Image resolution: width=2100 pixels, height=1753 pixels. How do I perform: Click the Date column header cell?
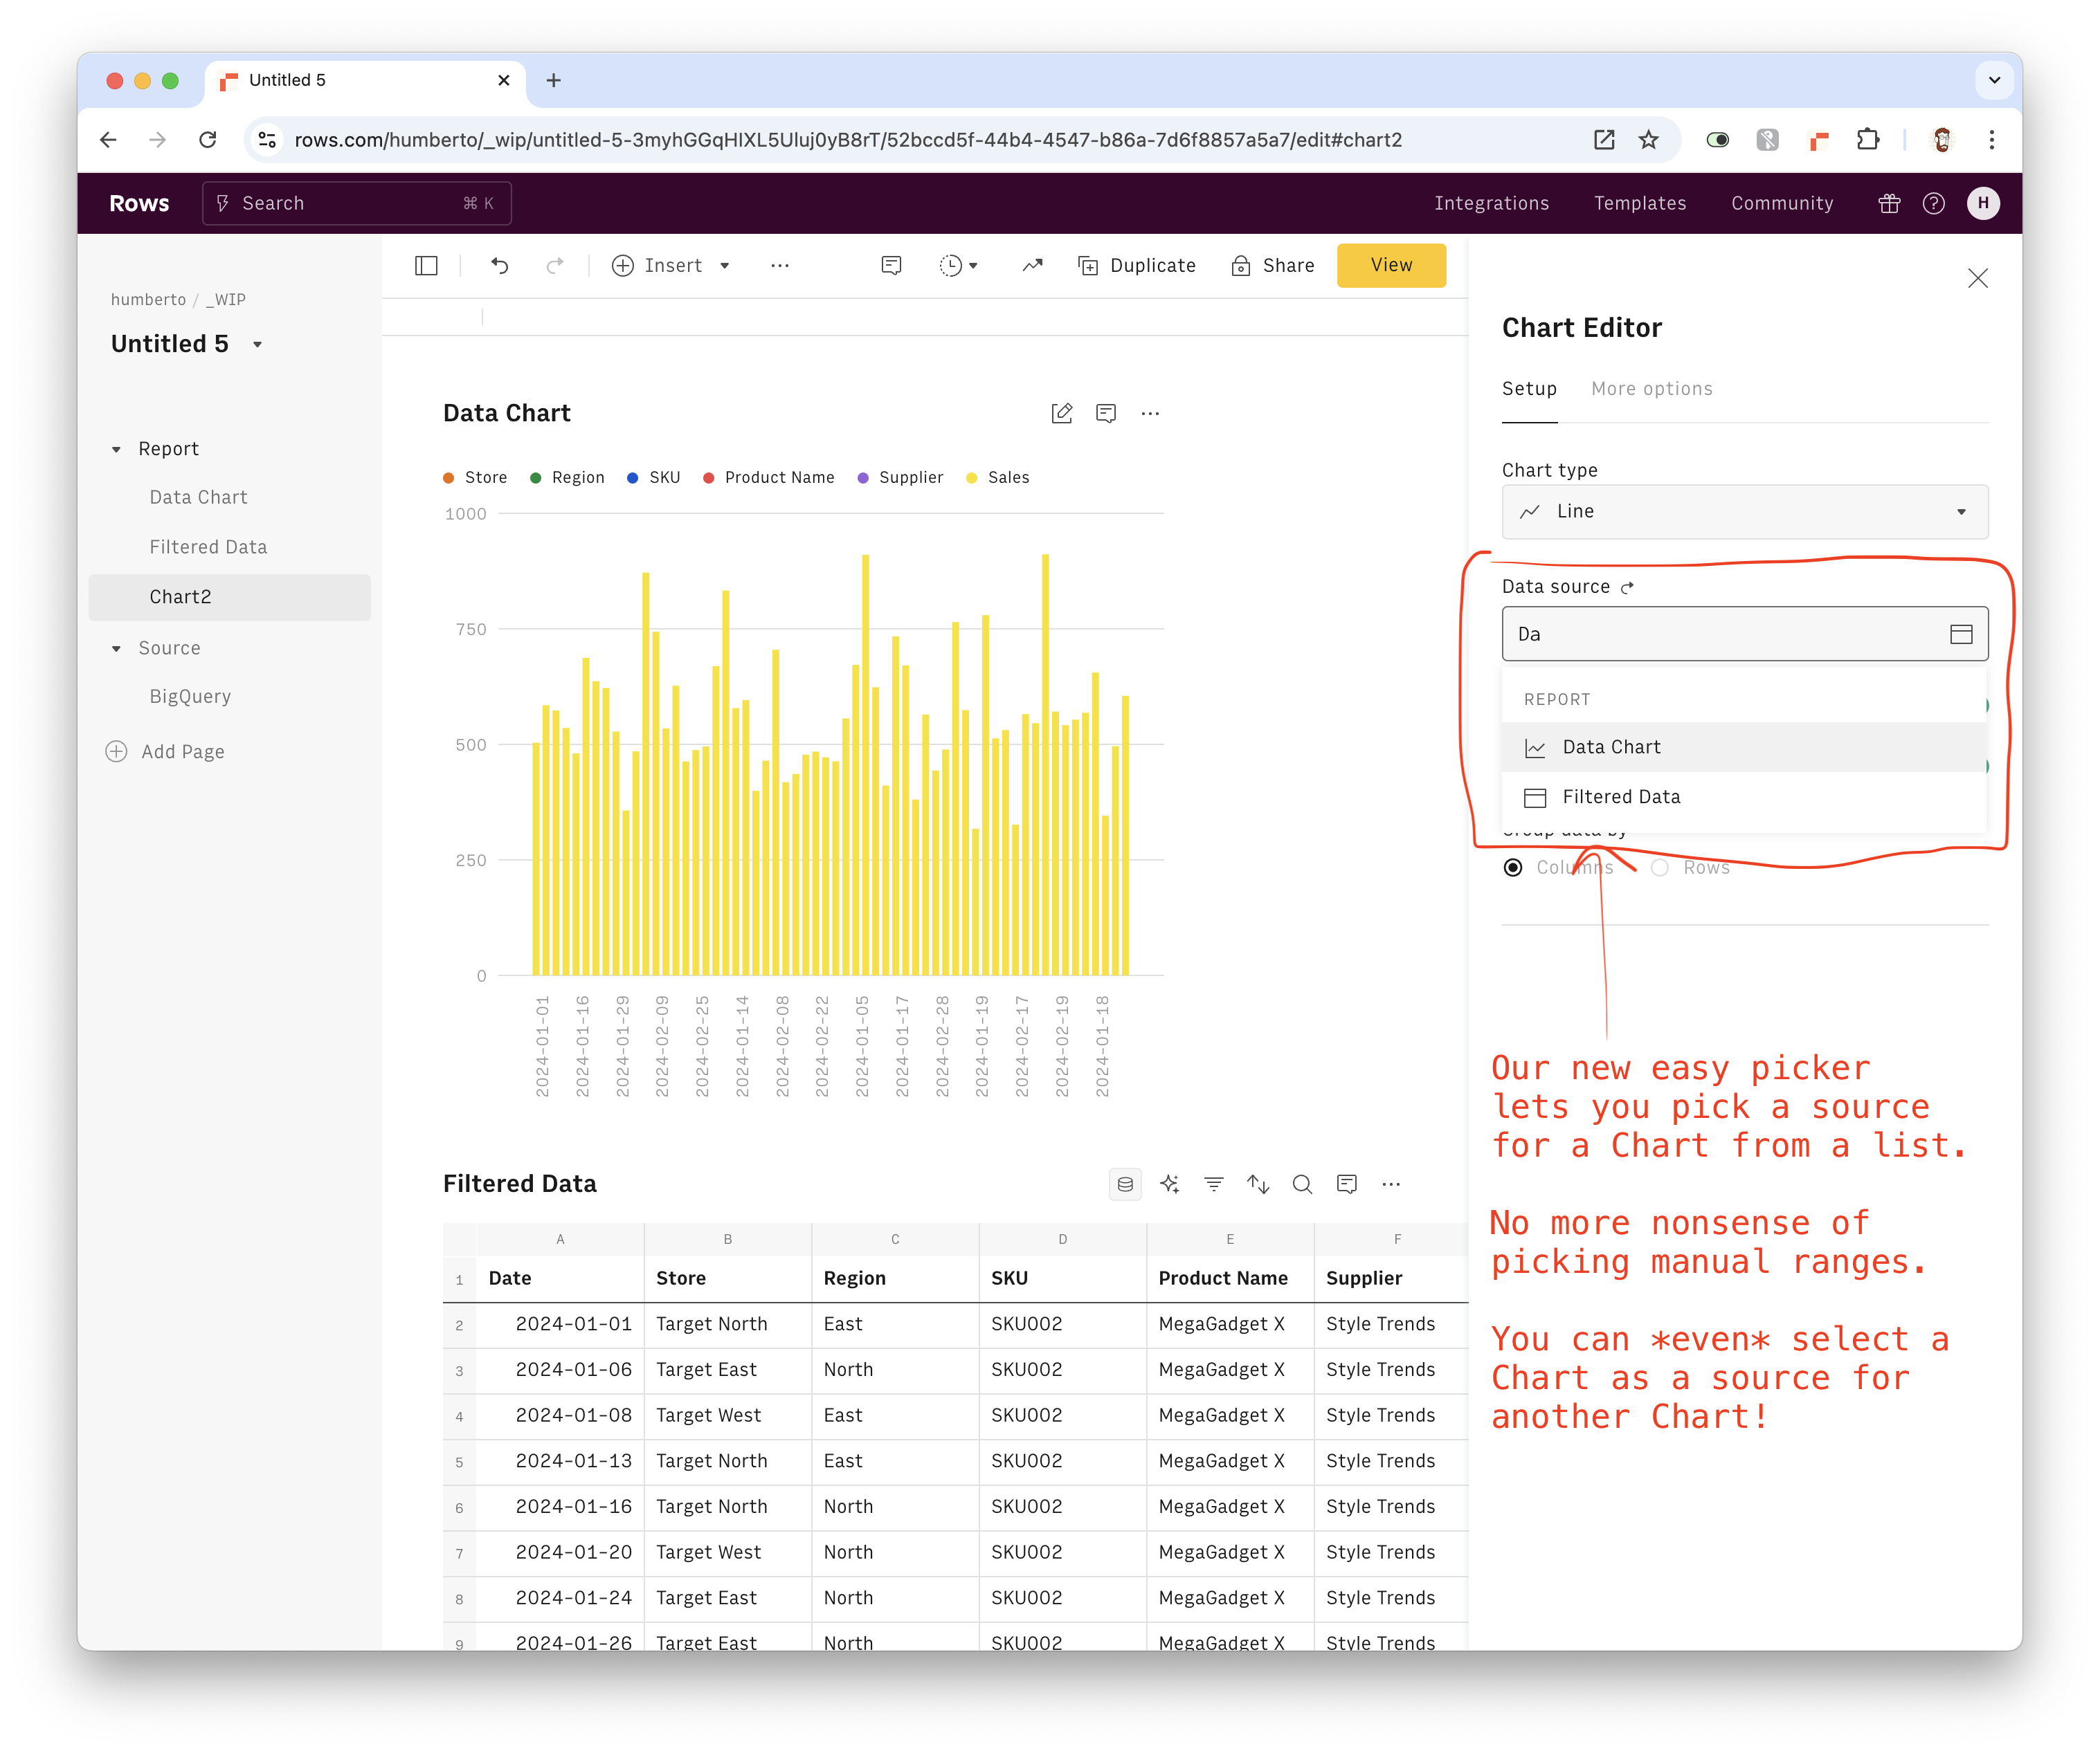[561, 1278]
